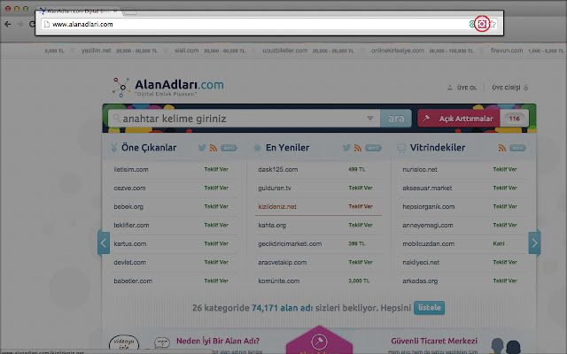Click the green icon left of the extension icon
Viewport: 567px width, 354px height.
coord(471,24)
